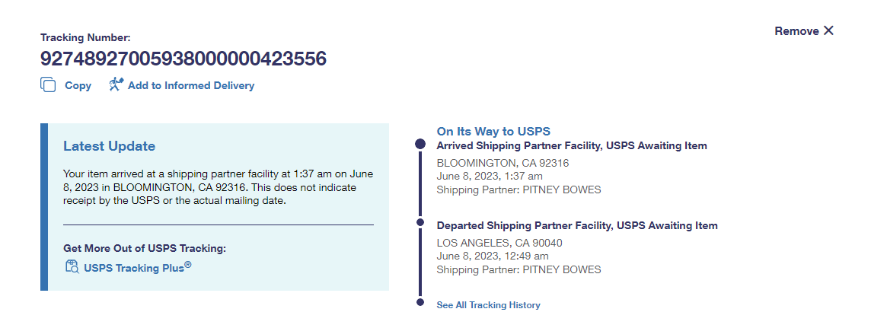Expand See All Tracking History
This screenshot has width=887, height=328.
[488, 305]
